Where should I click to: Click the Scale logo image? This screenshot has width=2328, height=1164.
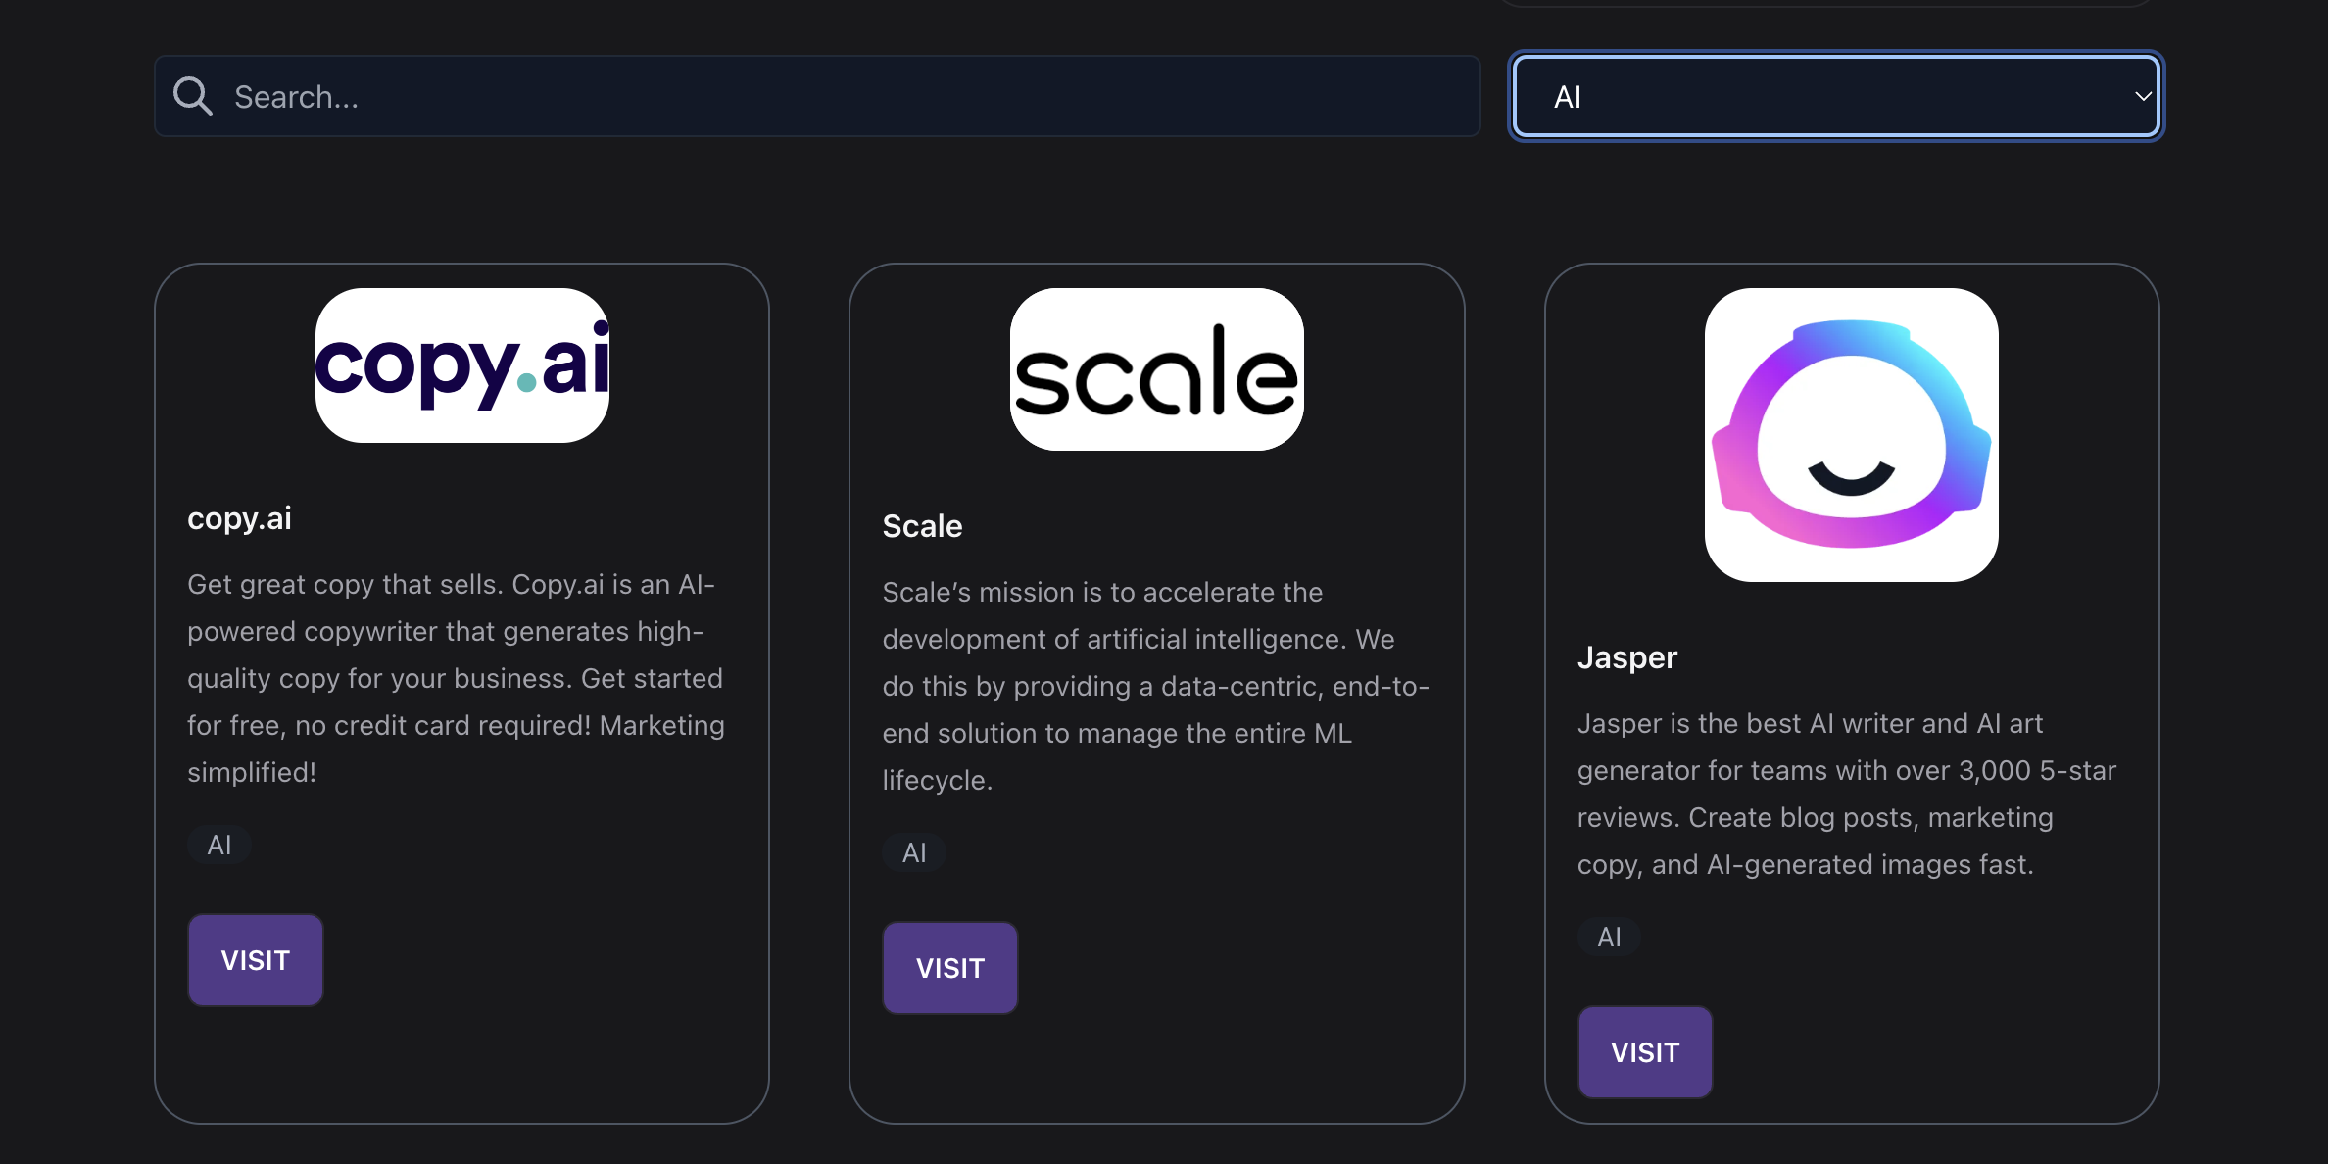tap(1156, 369)
